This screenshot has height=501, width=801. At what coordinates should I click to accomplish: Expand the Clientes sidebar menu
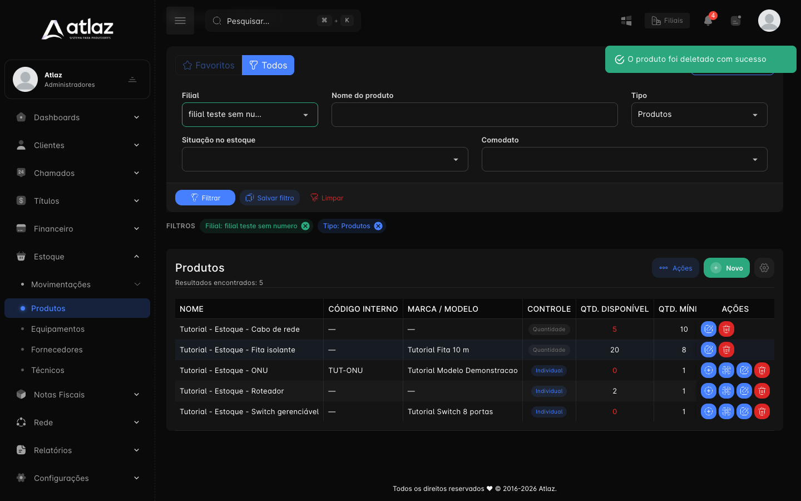point(77,145)
